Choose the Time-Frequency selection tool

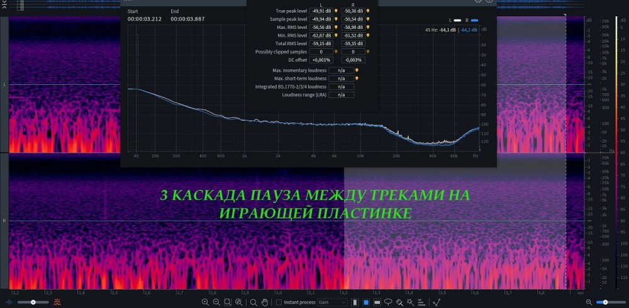click(366, 302)
